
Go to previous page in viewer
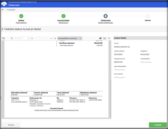[x=16, y=38]
